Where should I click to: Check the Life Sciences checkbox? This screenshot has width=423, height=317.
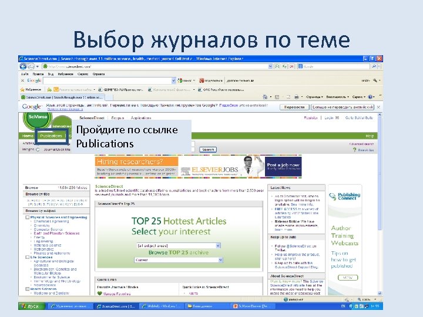point(27,257)
